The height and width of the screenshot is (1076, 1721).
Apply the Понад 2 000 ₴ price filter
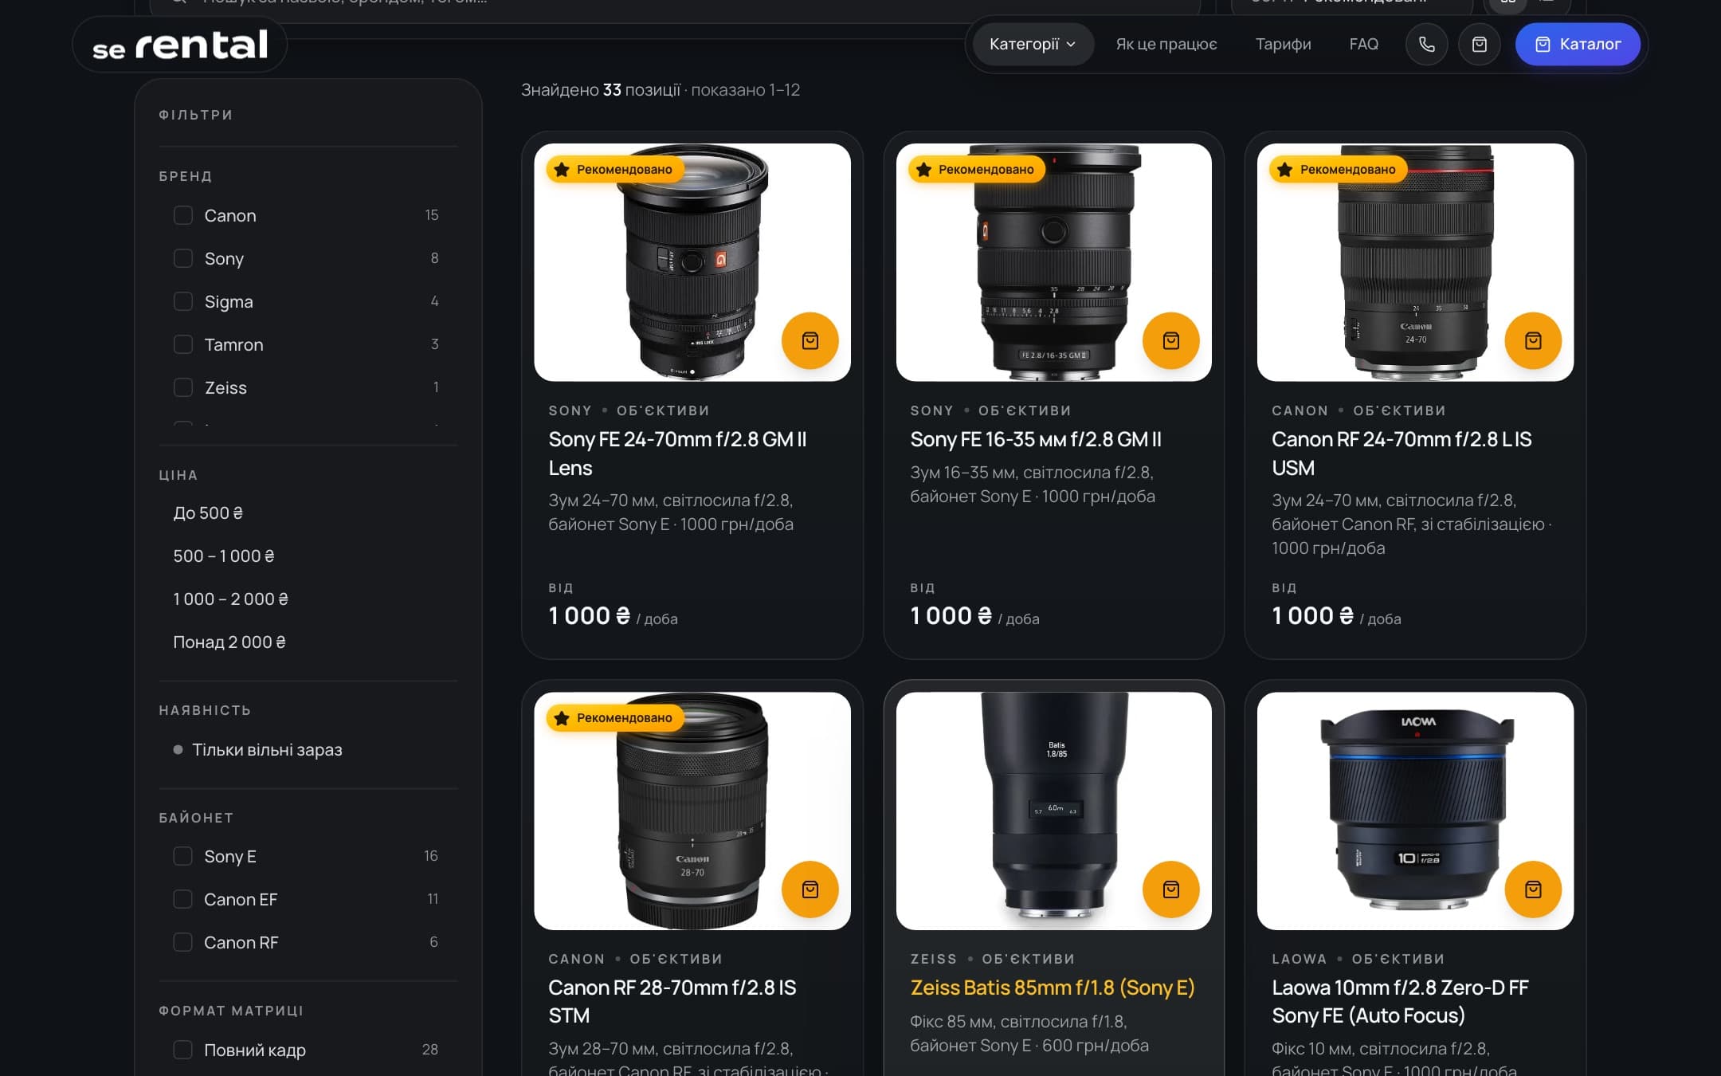click(229, 642)
